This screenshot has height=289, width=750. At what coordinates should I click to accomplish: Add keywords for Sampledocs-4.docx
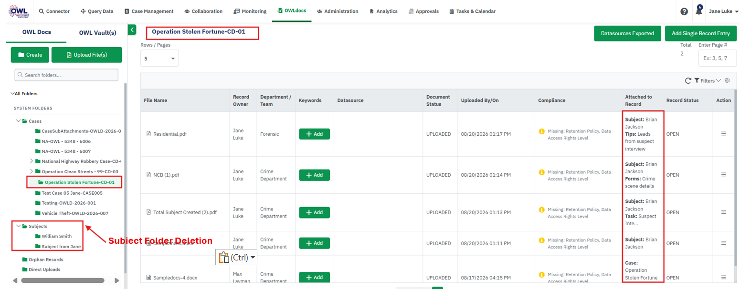[x=314, y=277]
